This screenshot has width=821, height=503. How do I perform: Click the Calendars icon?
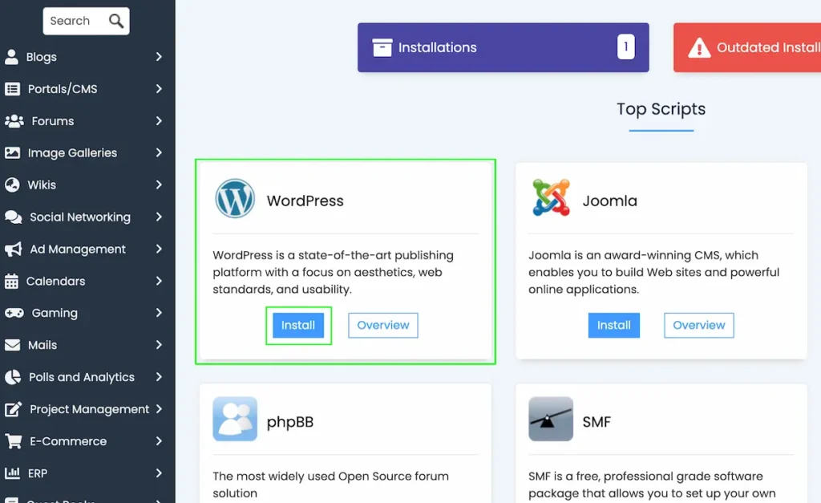11,282
